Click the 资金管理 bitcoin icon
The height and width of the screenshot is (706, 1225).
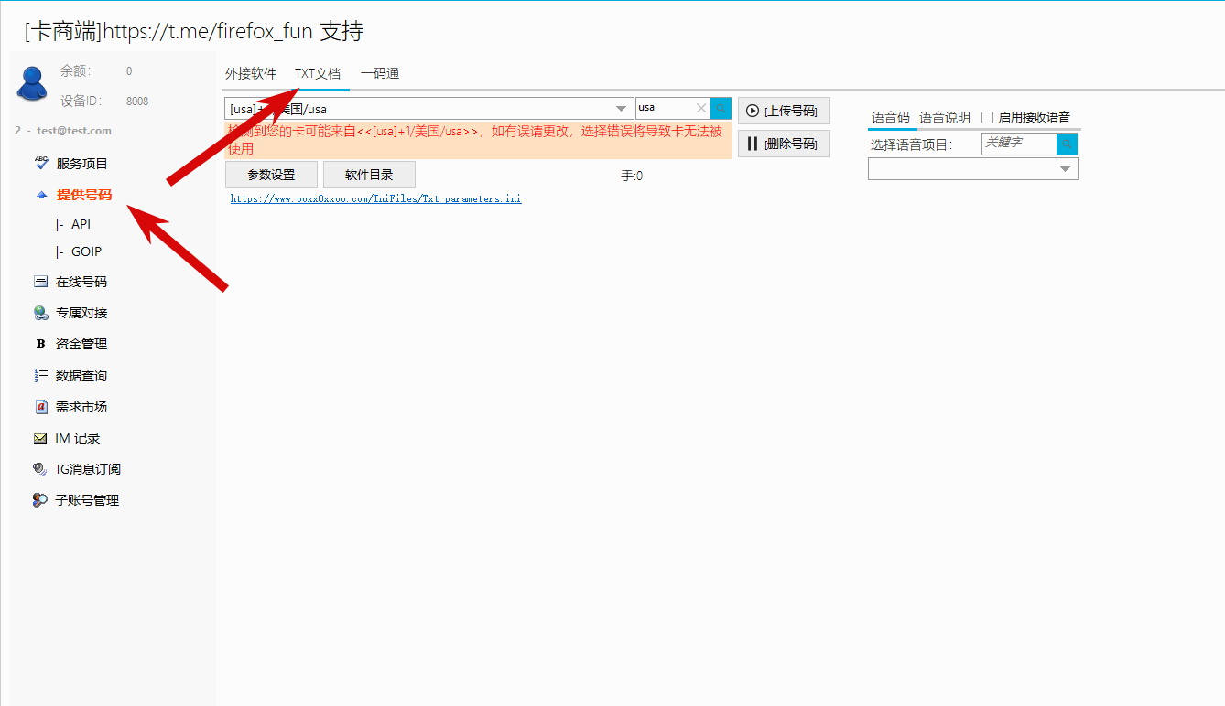[x=40, y=344]
